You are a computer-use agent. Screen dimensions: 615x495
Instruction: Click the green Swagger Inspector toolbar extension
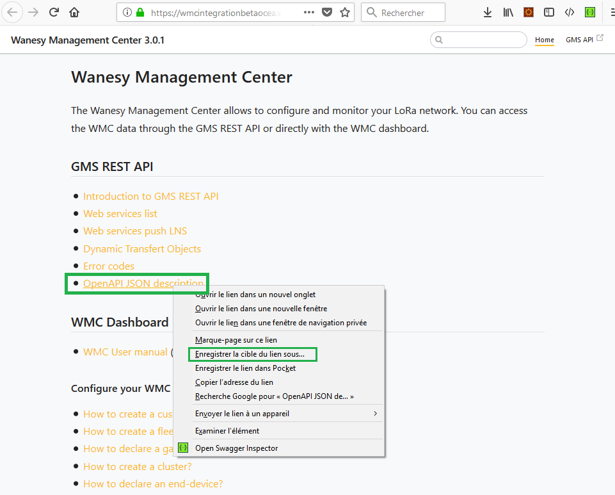[590, 12]
